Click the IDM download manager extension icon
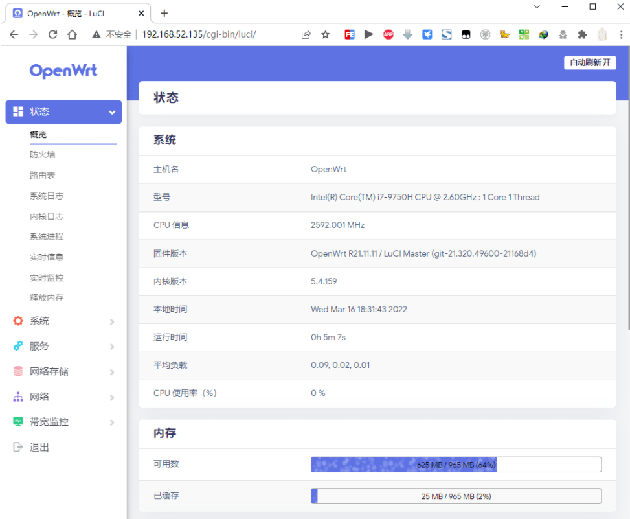Image resolution: width=630 pixels, height=519 pixels. click(407, 34)
